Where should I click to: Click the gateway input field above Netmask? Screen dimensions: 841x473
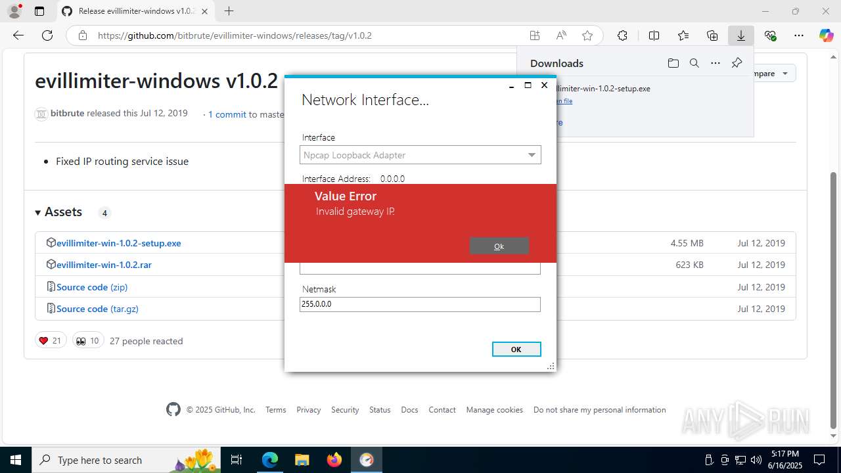420,268
